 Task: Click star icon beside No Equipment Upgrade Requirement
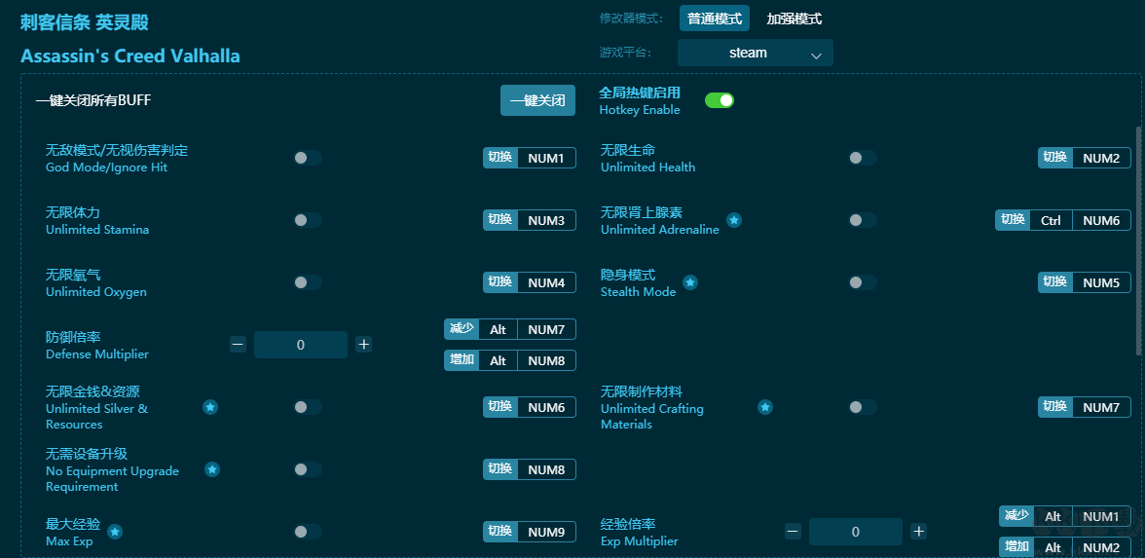click(212, 469)
